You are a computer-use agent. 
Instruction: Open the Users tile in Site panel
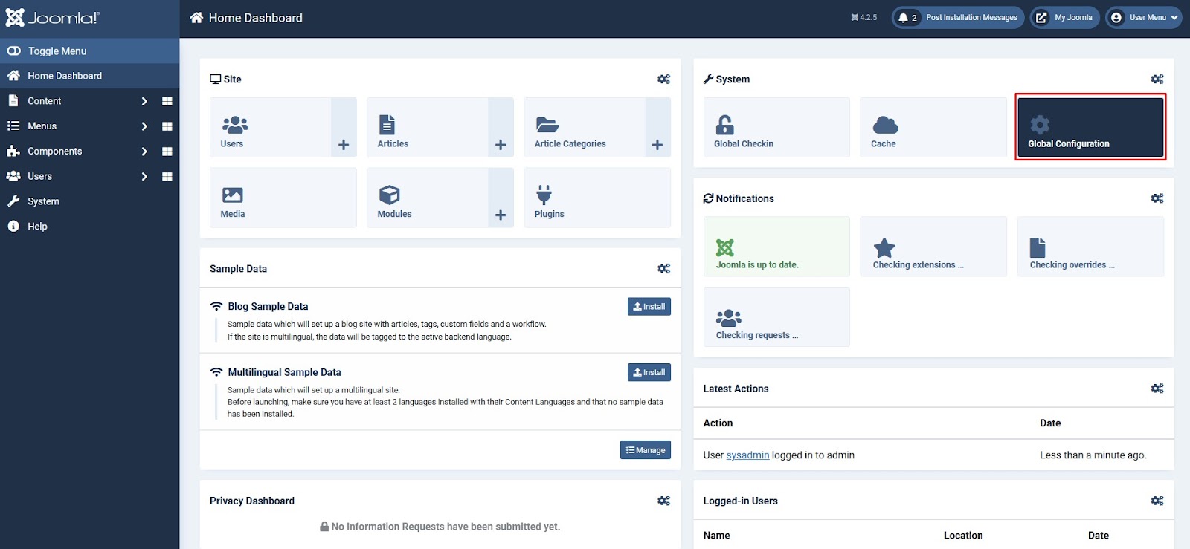270,127
